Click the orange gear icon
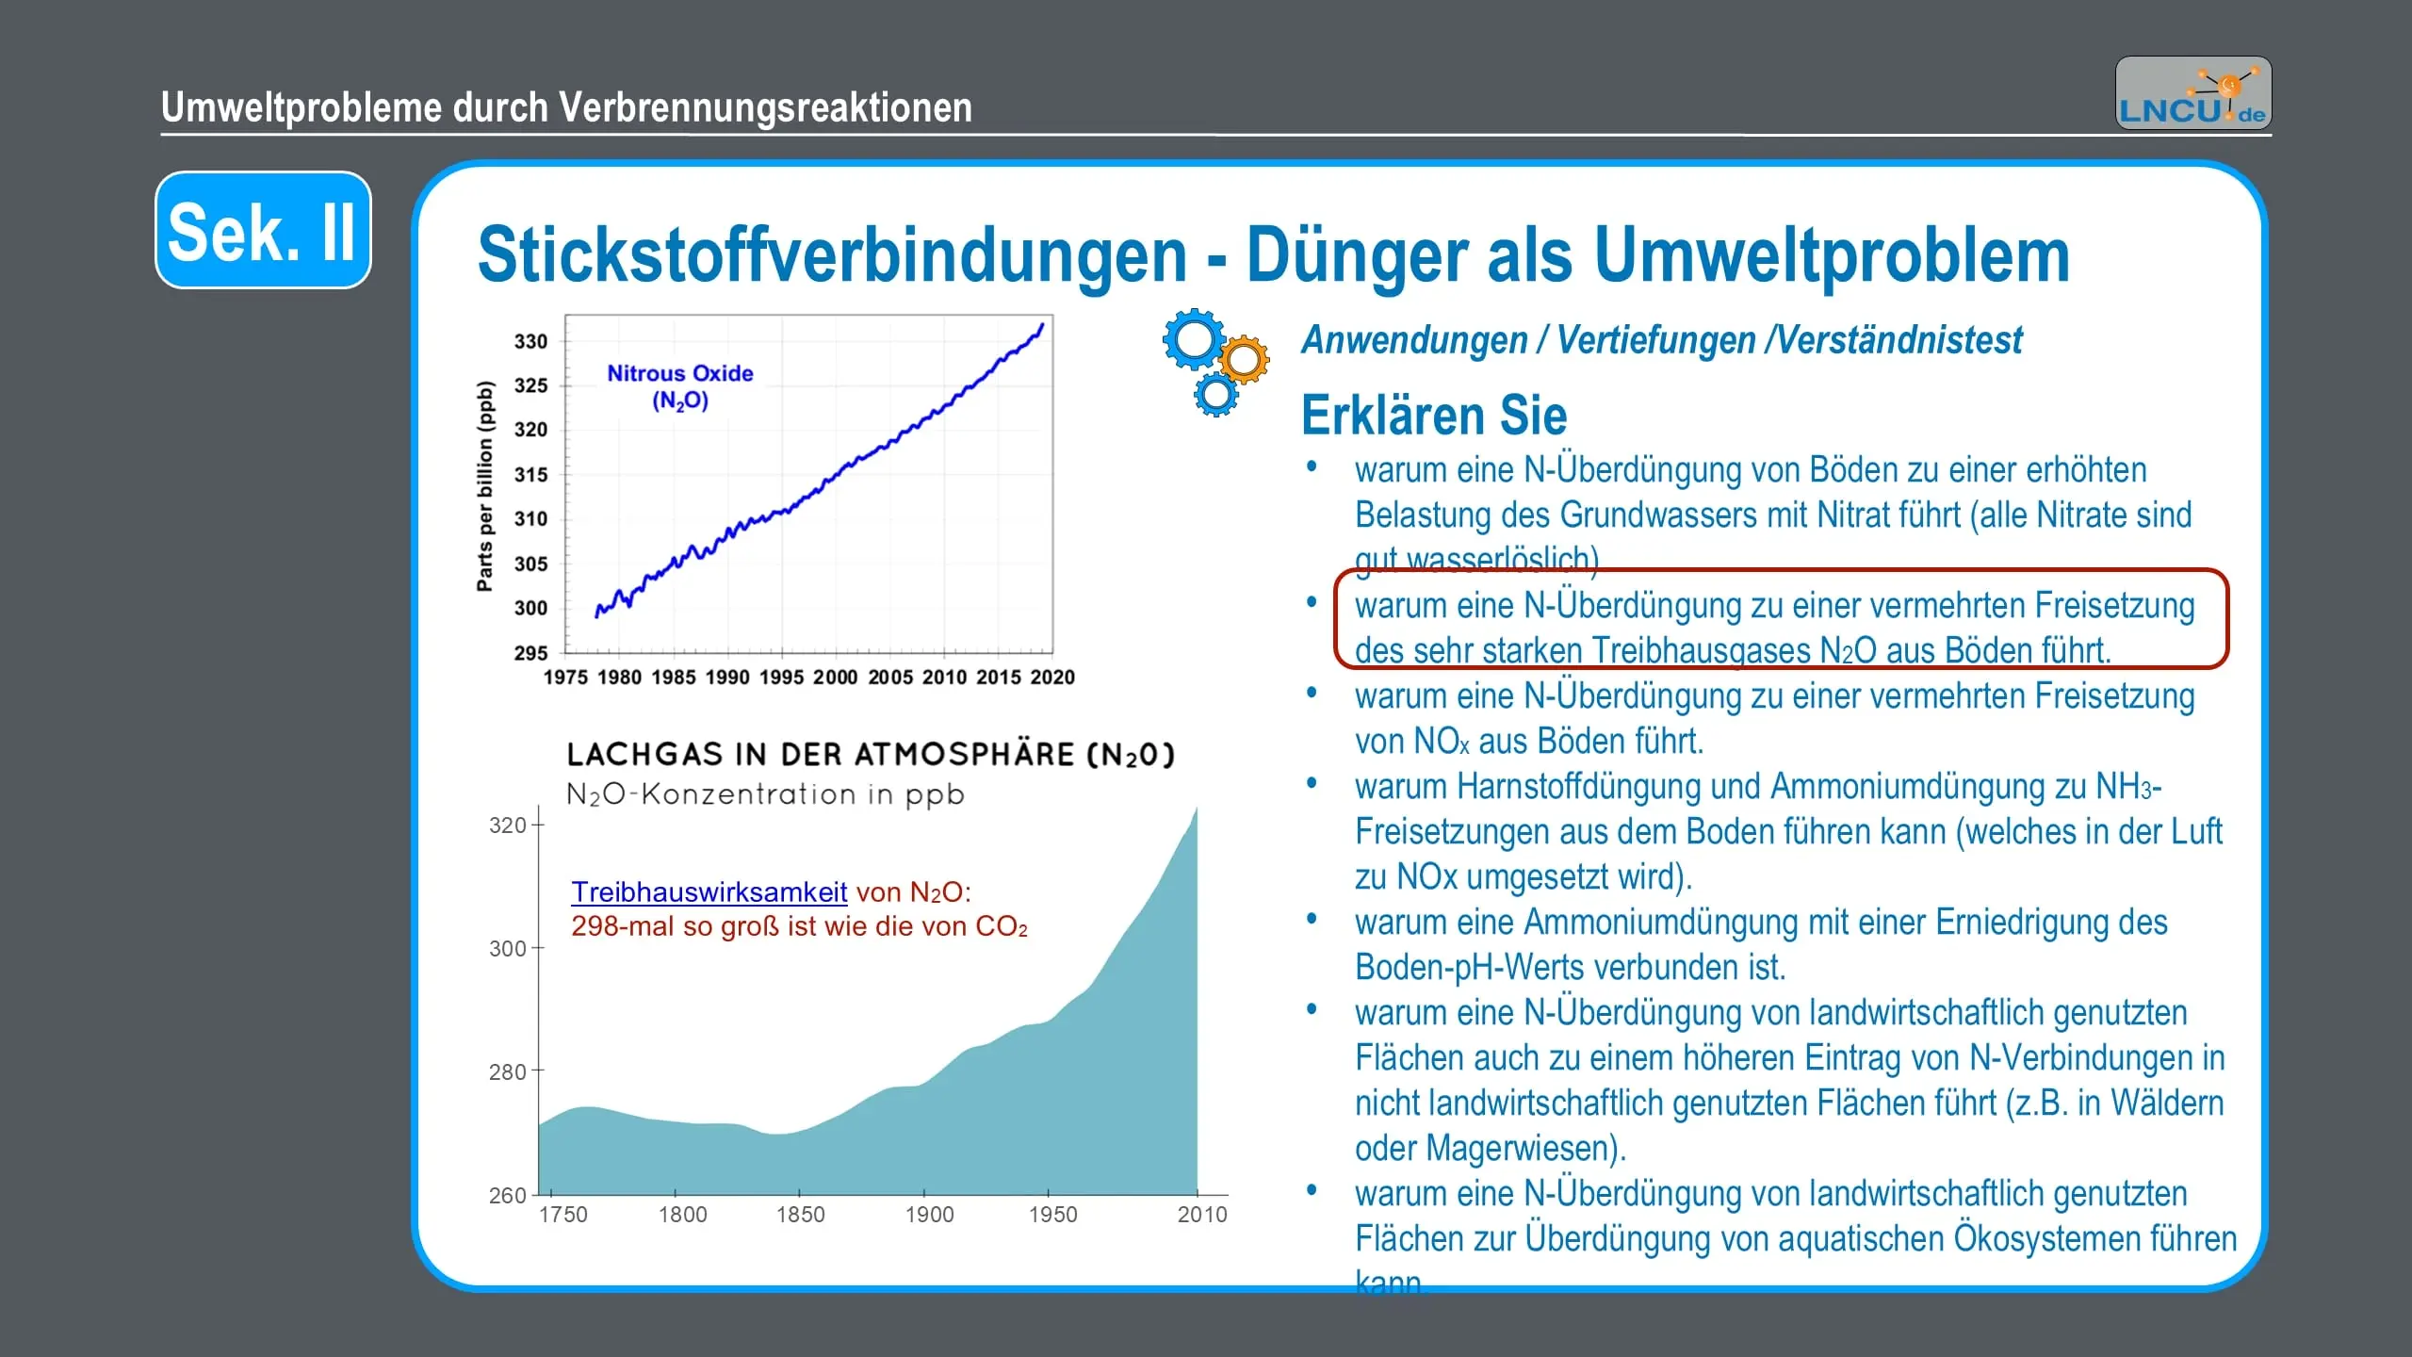 click(1244, 359)
